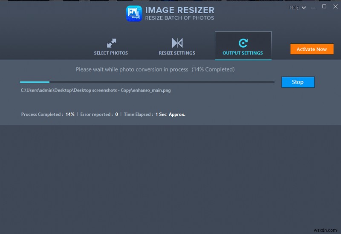The image size is (341, 234).
Task: Stop the photo conversion
Action: coord(298,82)
